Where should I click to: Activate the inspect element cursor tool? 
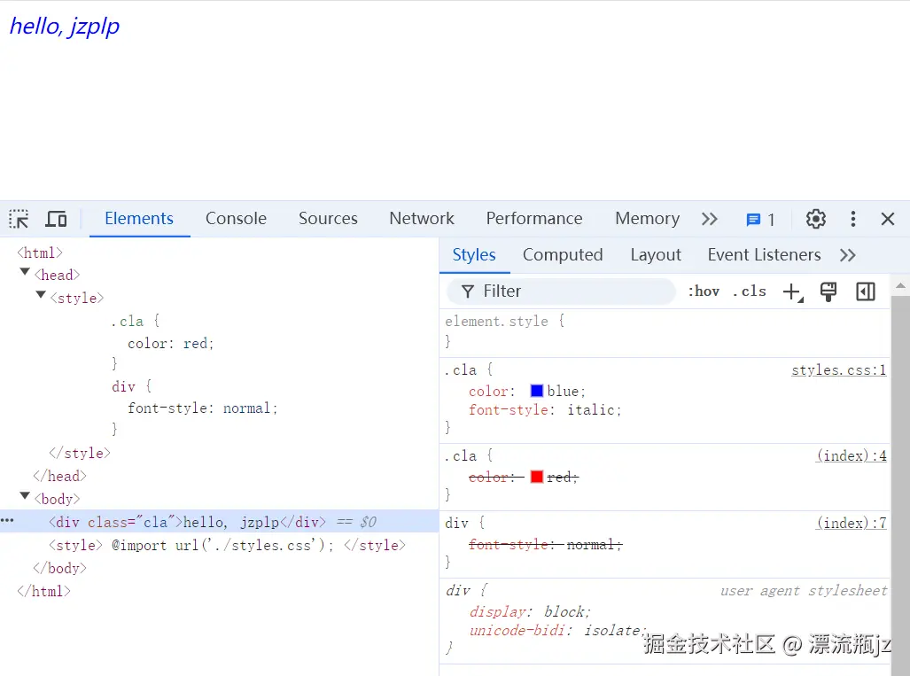[x=19, y=219]
